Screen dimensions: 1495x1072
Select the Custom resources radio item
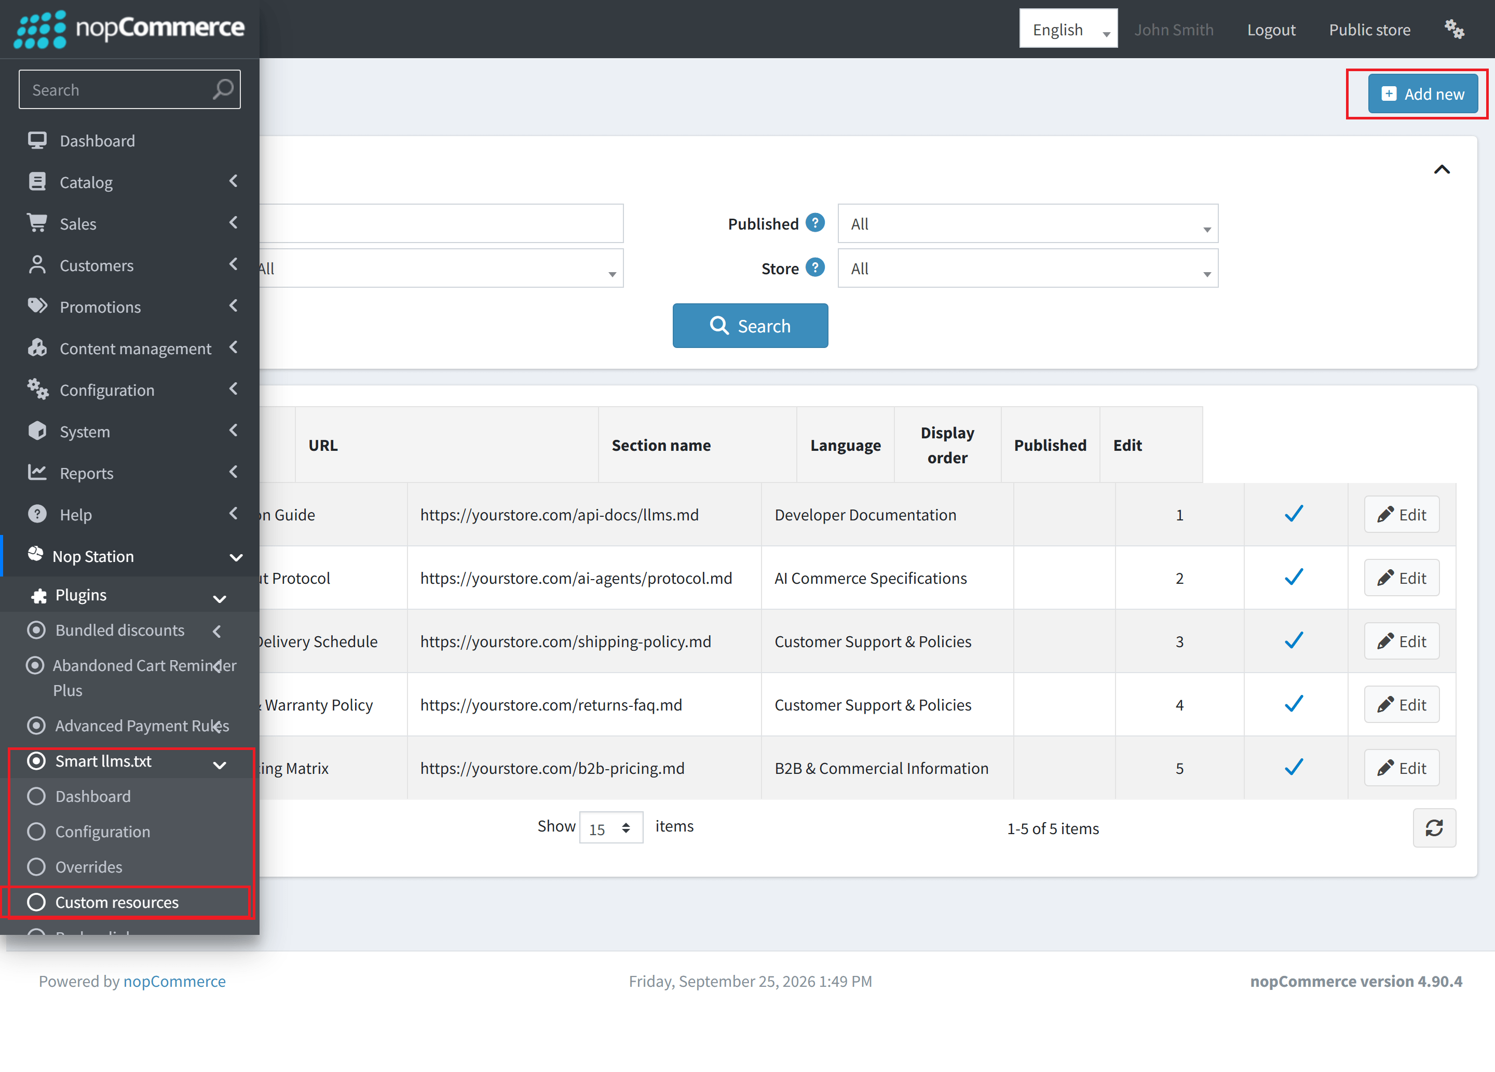[36, 902]
